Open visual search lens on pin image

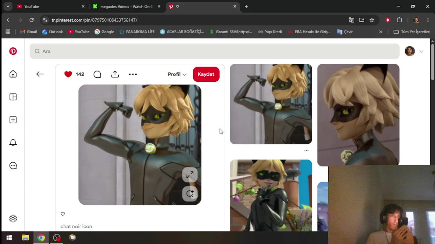(x=190, y=194)
